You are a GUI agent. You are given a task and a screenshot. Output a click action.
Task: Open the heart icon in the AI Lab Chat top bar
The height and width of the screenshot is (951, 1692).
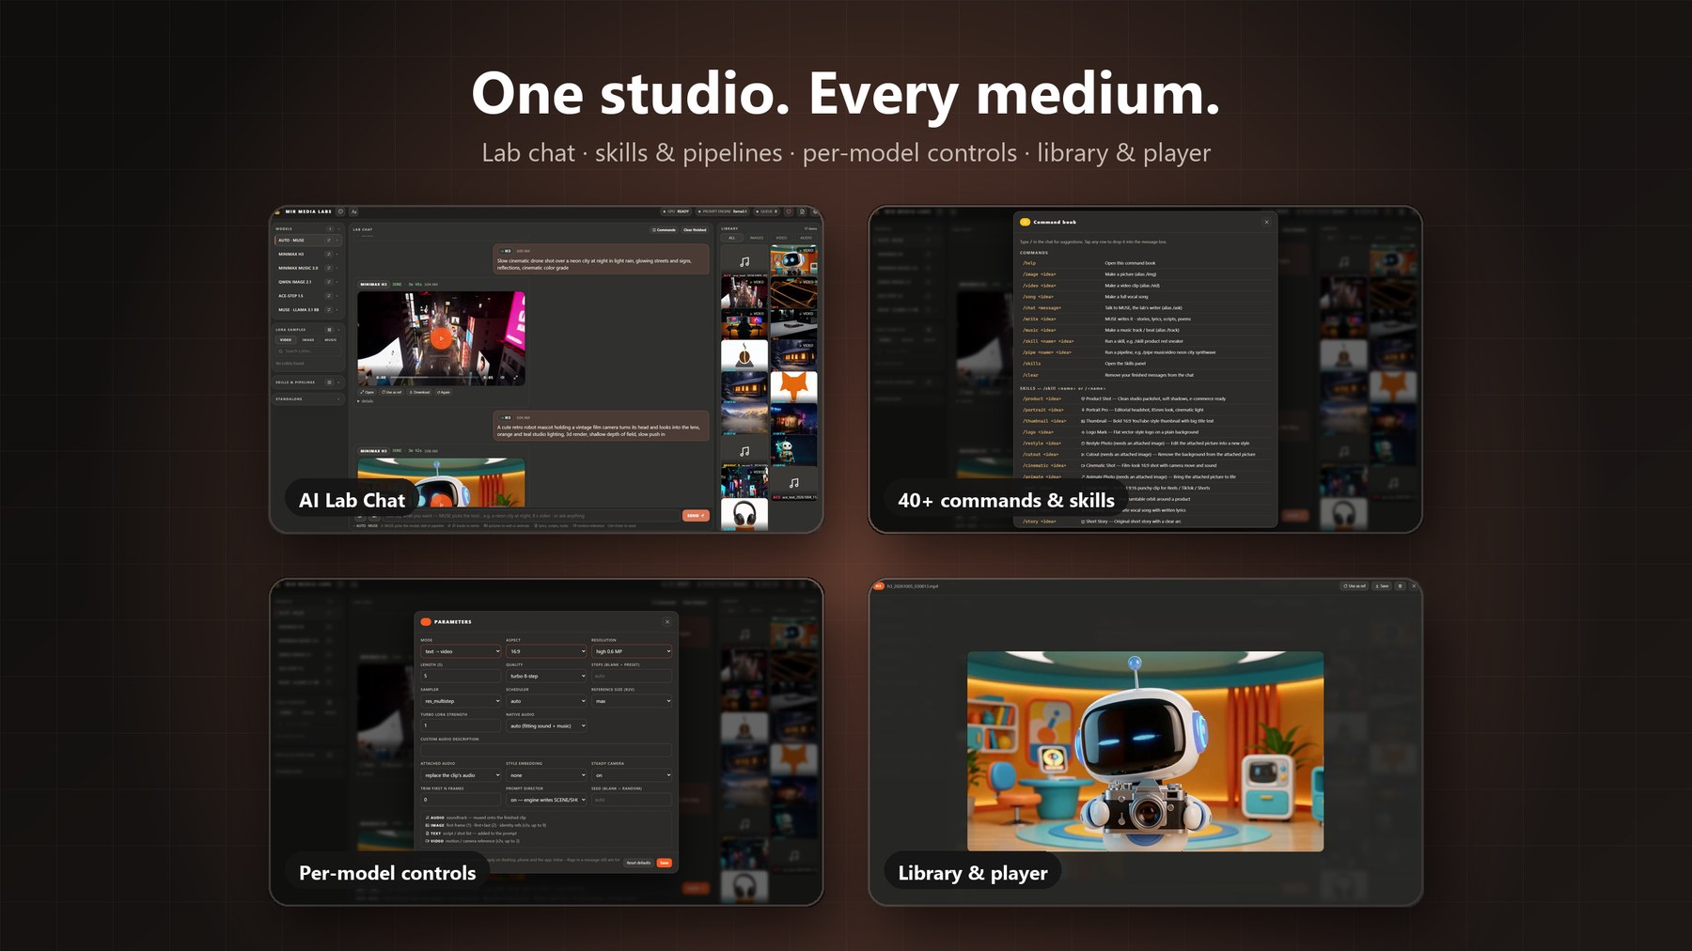tap(789, 211)
